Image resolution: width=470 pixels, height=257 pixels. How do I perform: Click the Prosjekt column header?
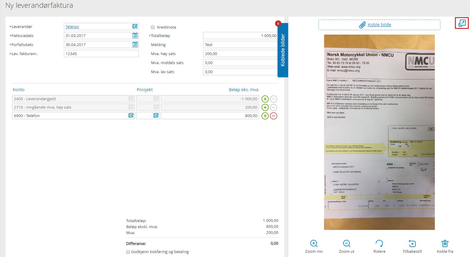(x=145, y=90)
